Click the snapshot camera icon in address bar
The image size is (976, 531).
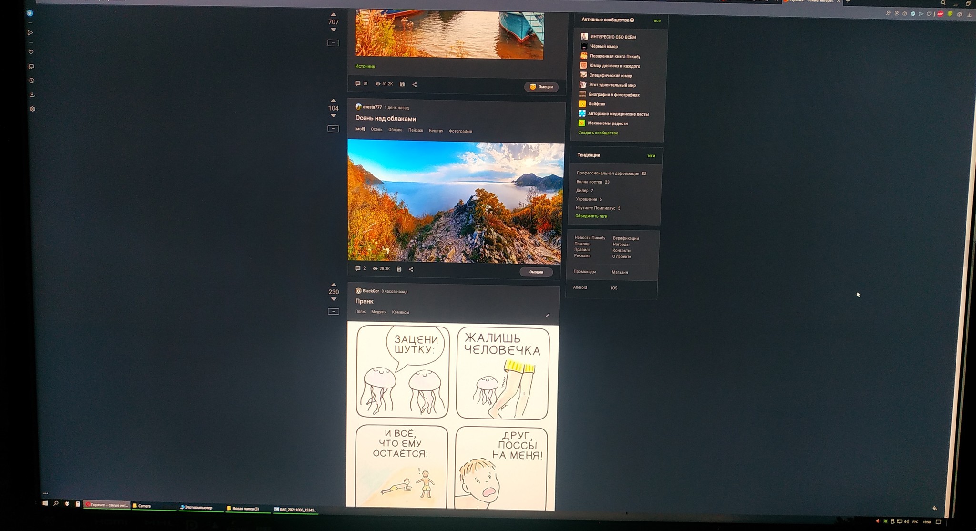905,14
